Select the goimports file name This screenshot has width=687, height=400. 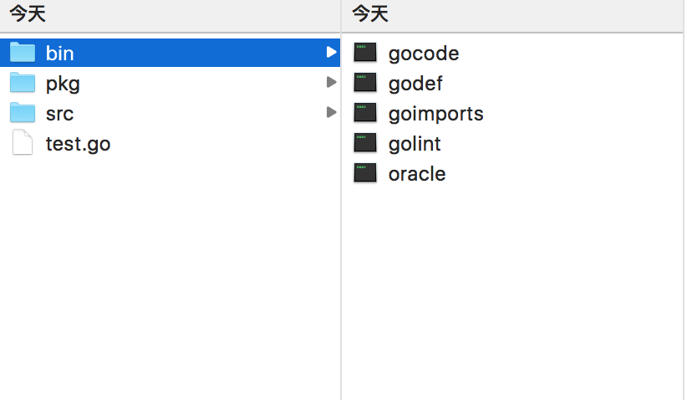click(436, 115)
